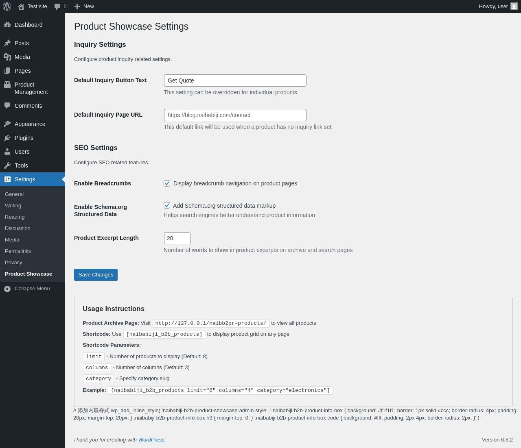Click the WordPress logo icon
521x448 pixels.
point(7,7)
